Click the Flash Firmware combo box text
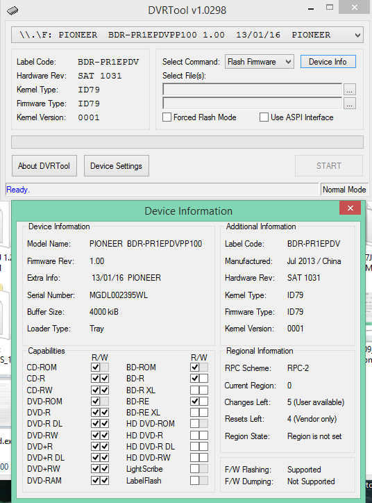 point(251,62)
